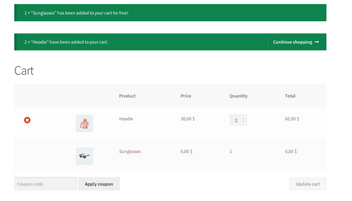Click the Total column header

(290, 96)
